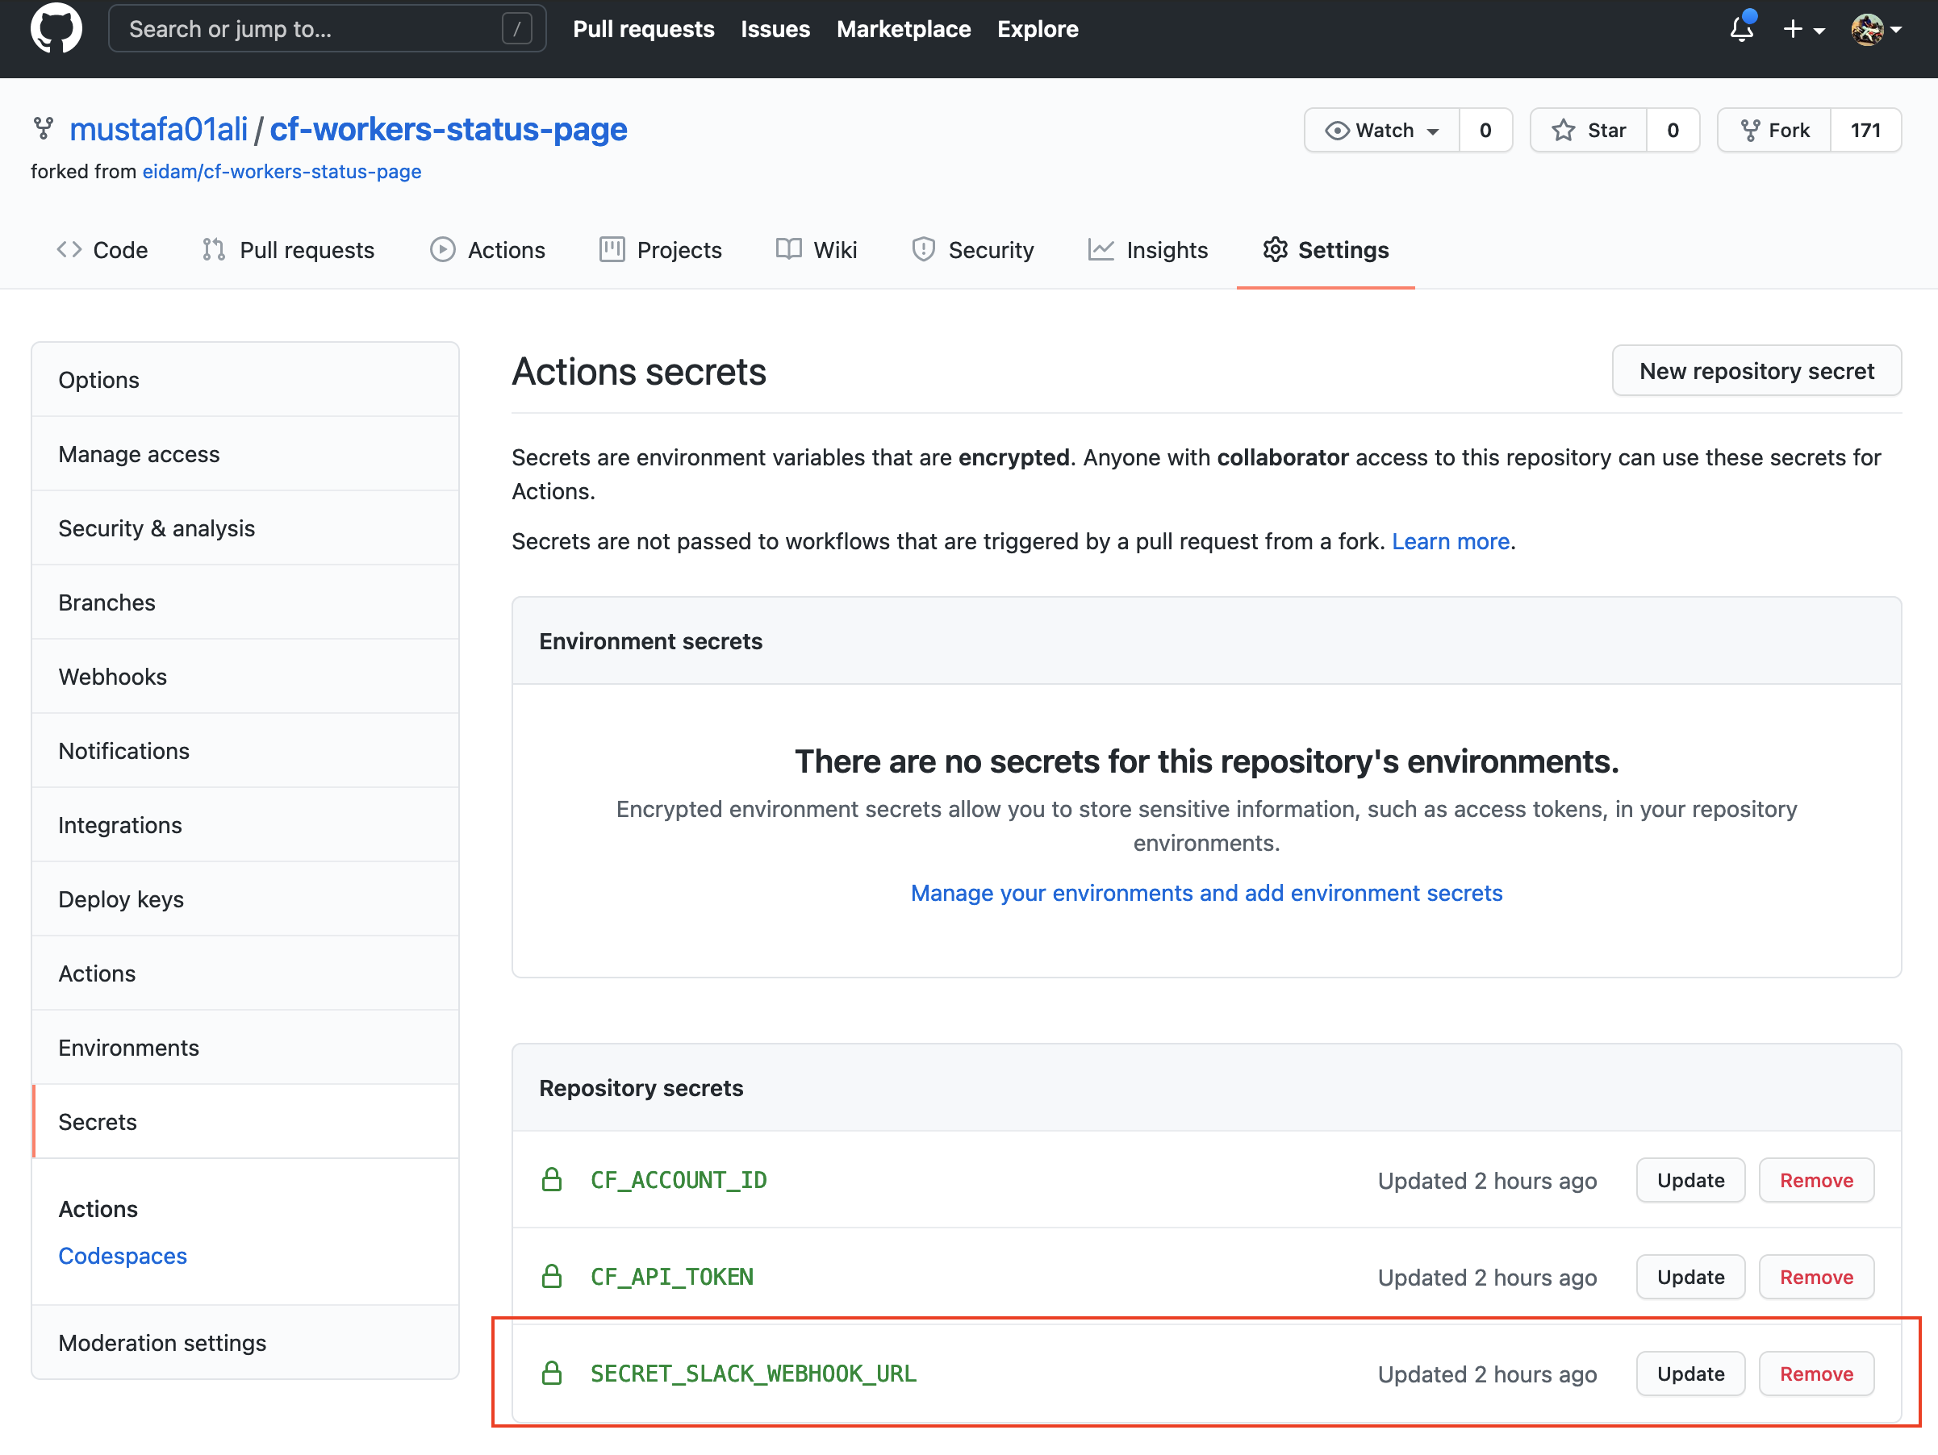Remove the CF_API_TOKEN secret
The image size is (1938, 1455).
1816,1276
